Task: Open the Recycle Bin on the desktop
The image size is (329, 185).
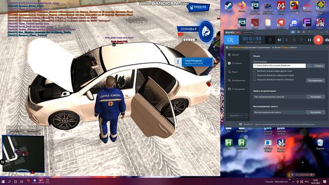Action: (x=320, y=144)
